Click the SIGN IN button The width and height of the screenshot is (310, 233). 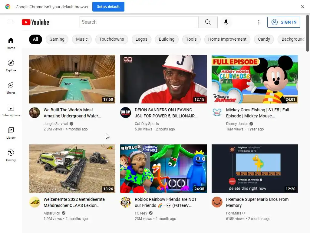click(x=284, y=22)
